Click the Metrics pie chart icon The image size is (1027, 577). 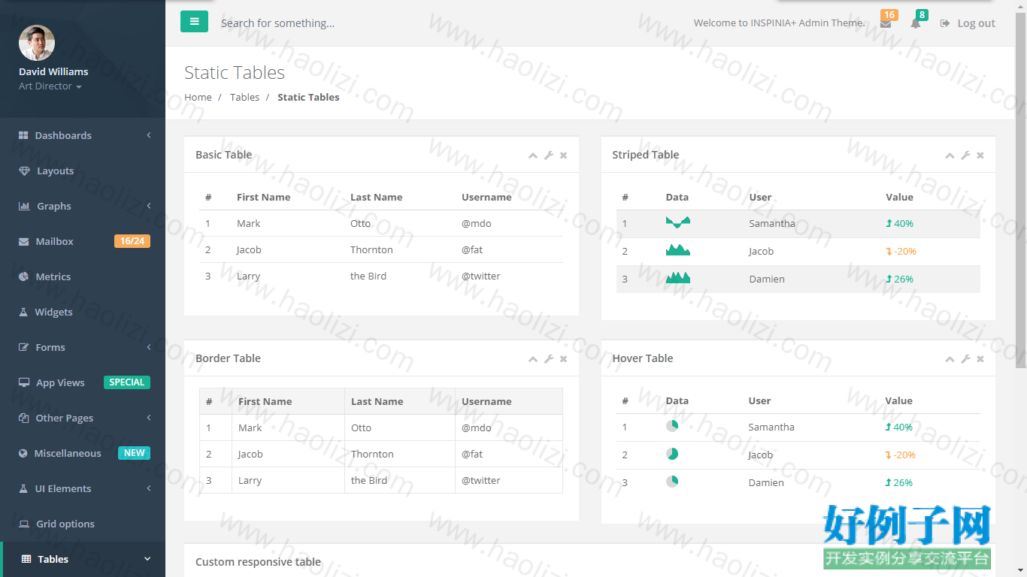point(23,276)
